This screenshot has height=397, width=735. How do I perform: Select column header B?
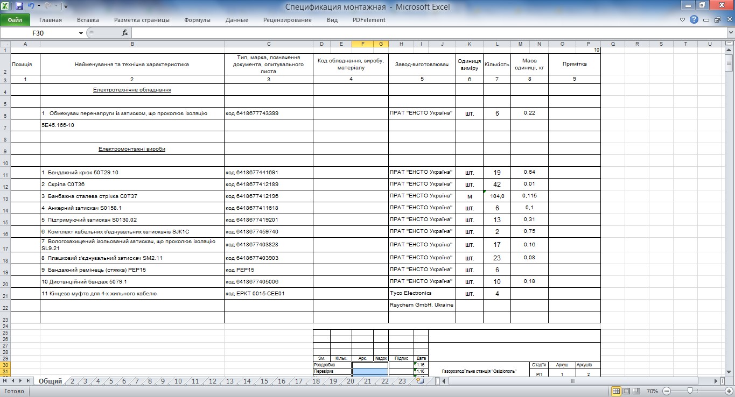[132, 44]
